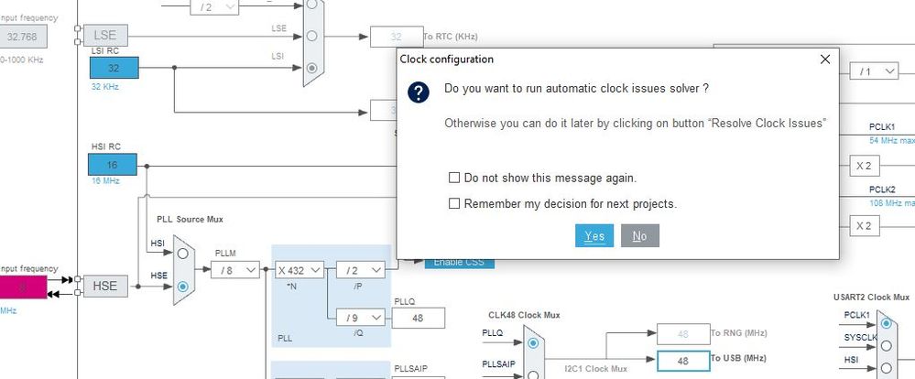This screenshot has height=379, width=915.
Task: Select SYSCLK in USART2 Clock Mux
Action: pyautogui.click(x=887, y=345)
